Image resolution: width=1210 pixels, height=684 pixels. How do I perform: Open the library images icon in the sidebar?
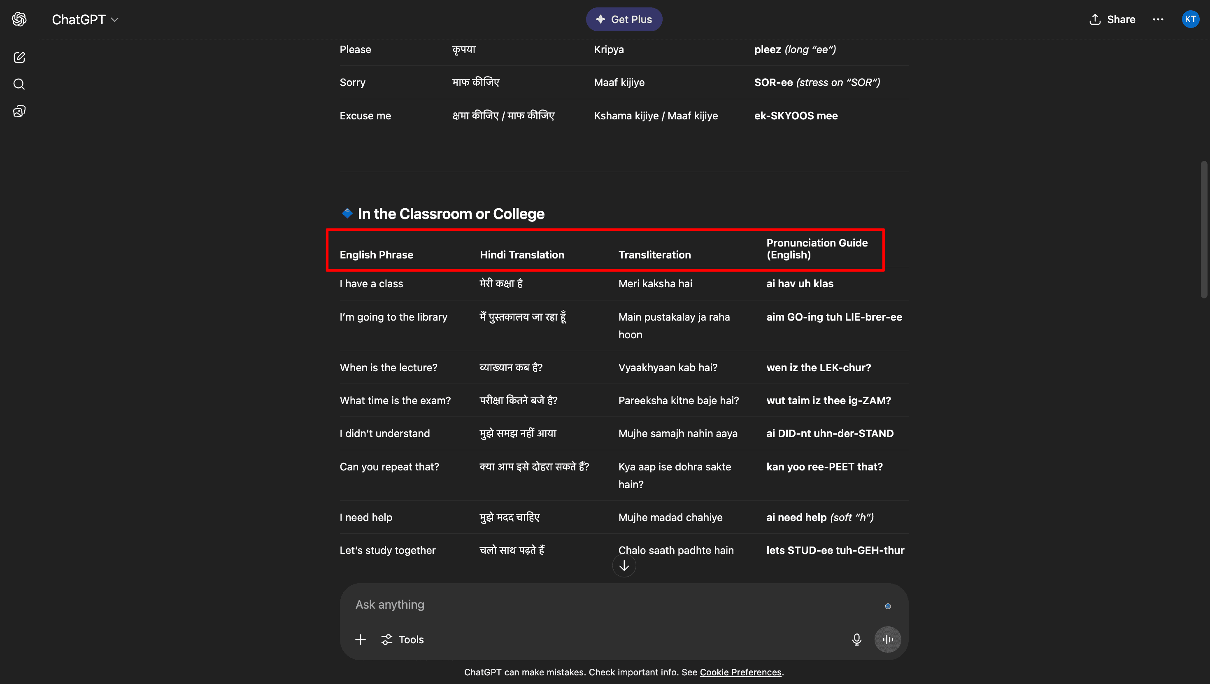coord(19,112)
